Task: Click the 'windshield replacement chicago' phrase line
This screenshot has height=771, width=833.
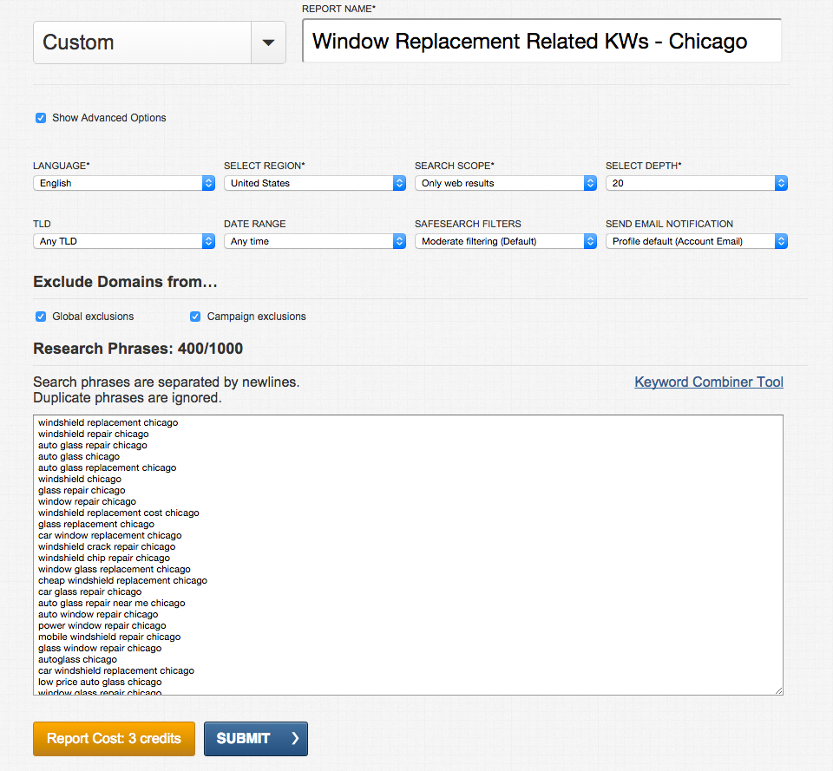Action: click(x=108, y=422)
